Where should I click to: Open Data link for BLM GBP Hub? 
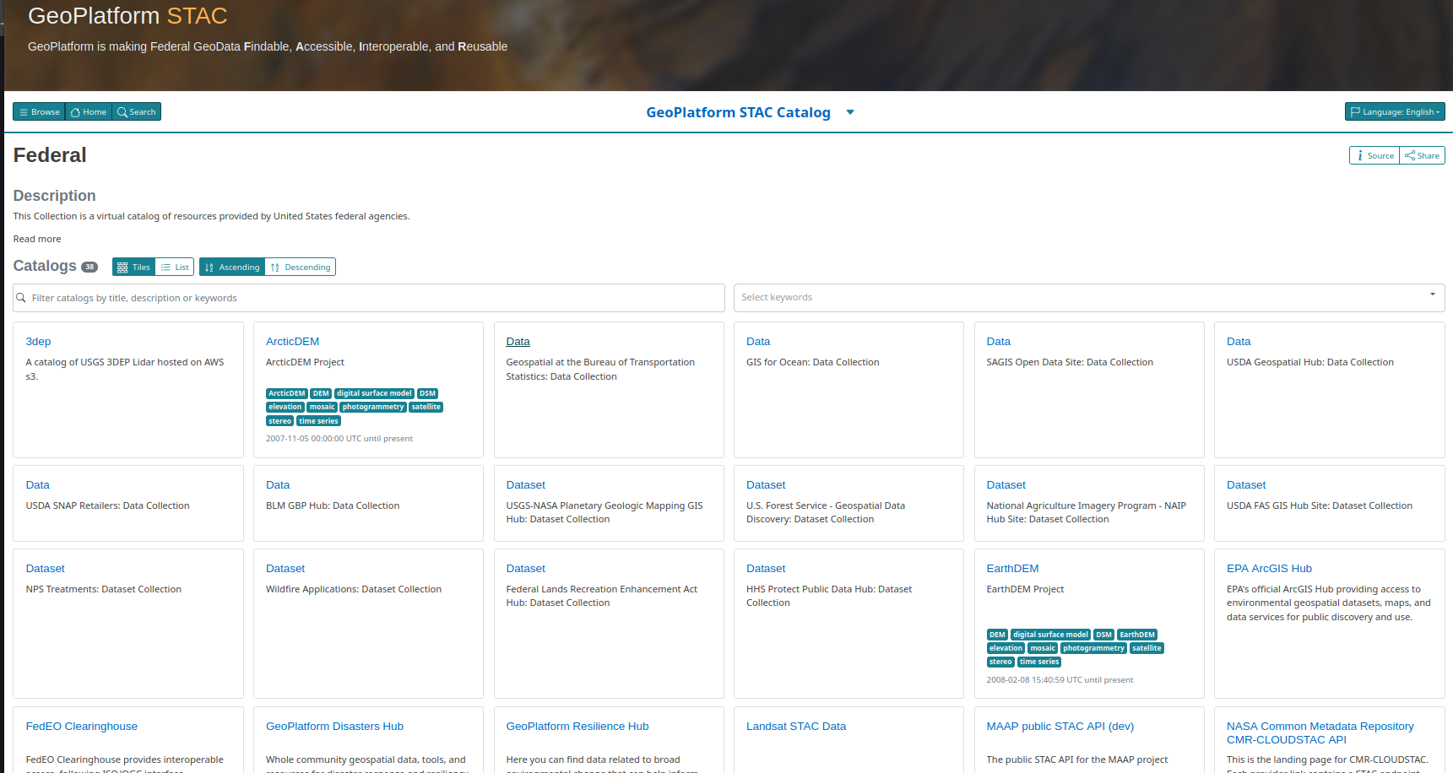coord(278,485)
